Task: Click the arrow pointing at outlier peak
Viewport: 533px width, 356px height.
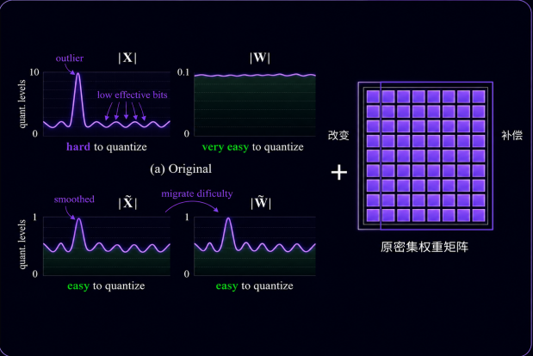Action: (x=70, y=70)
